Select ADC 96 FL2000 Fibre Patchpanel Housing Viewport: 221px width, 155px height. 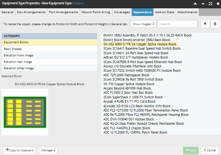[x=146, y=115]
